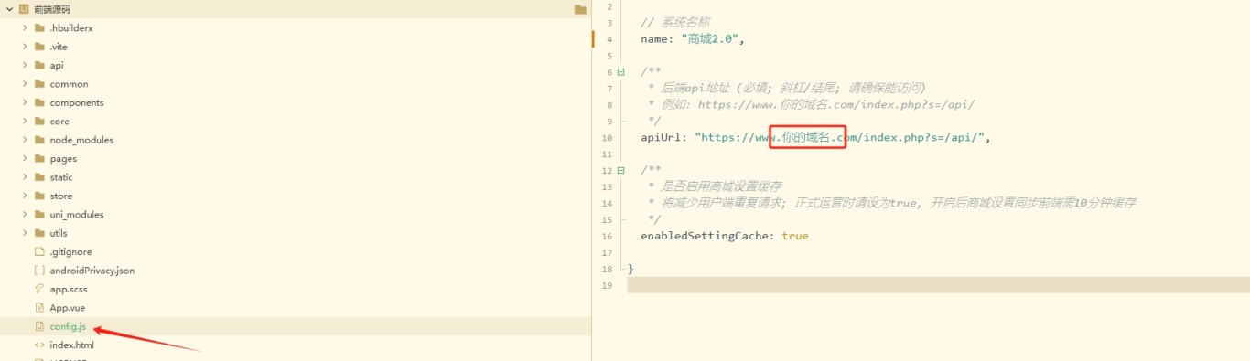This screenshot has width=1250, height=361.
Task: Click the App.vue file icon
Action: point(39,308)
